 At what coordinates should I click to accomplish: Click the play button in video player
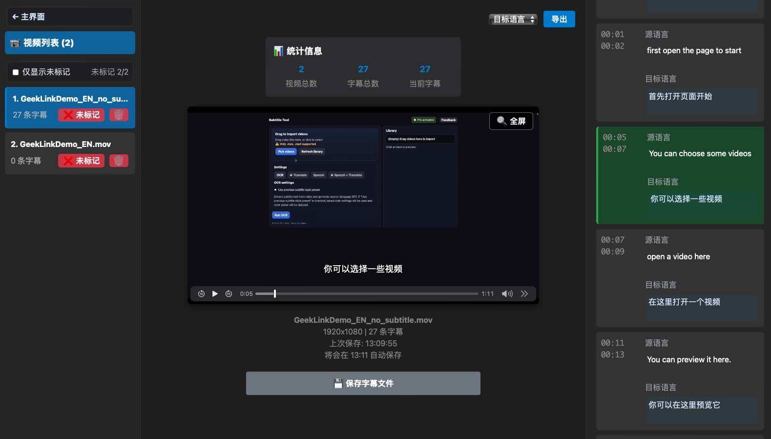point(215,293)
